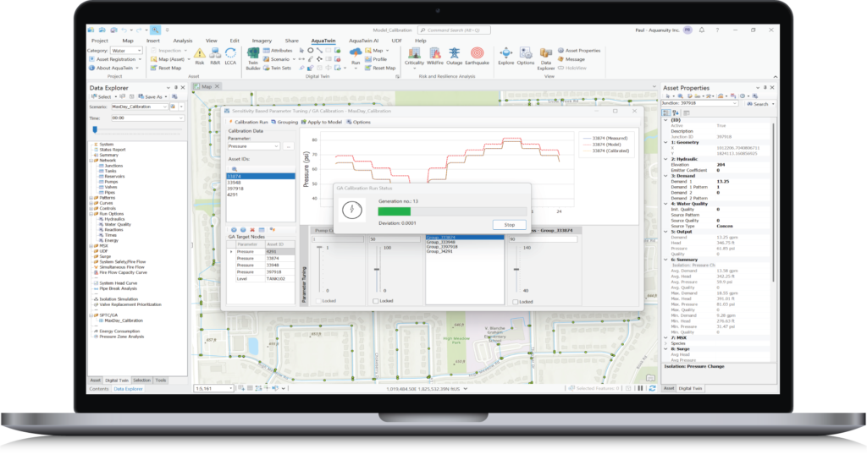The width and height of the screenshot is (867, 460).
Task: Click the Message ribbon button
Action: tap(572, 59)
